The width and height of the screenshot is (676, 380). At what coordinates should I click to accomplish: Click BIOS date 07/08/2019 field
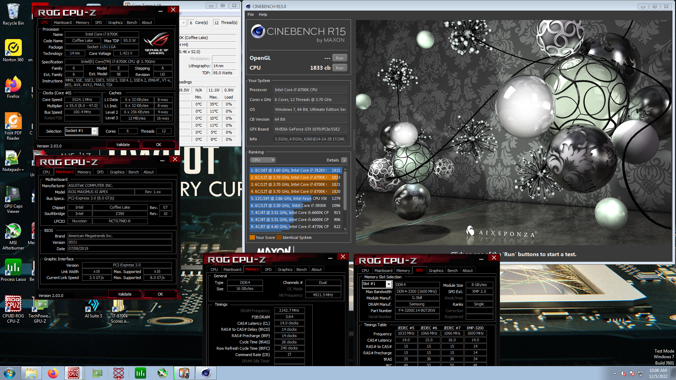click(x=120, y=248)
